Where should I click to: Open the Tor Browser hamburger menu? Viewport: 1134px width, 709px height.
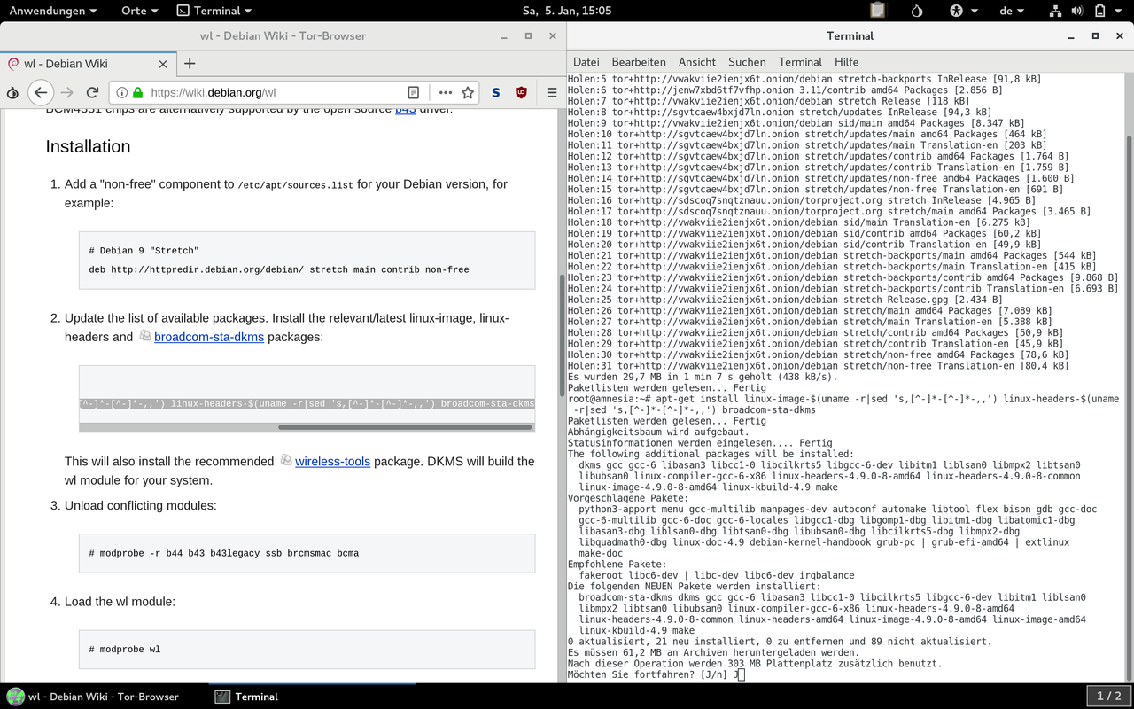pyautogui.click(x=551, y=92)
